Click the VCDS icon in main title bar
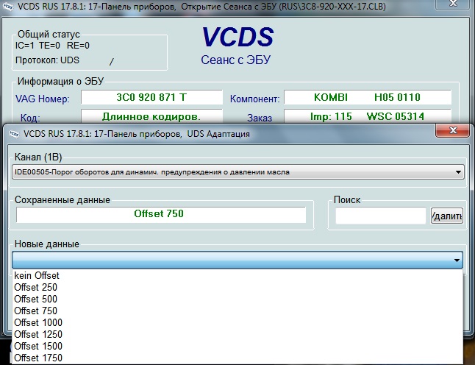 10,7
